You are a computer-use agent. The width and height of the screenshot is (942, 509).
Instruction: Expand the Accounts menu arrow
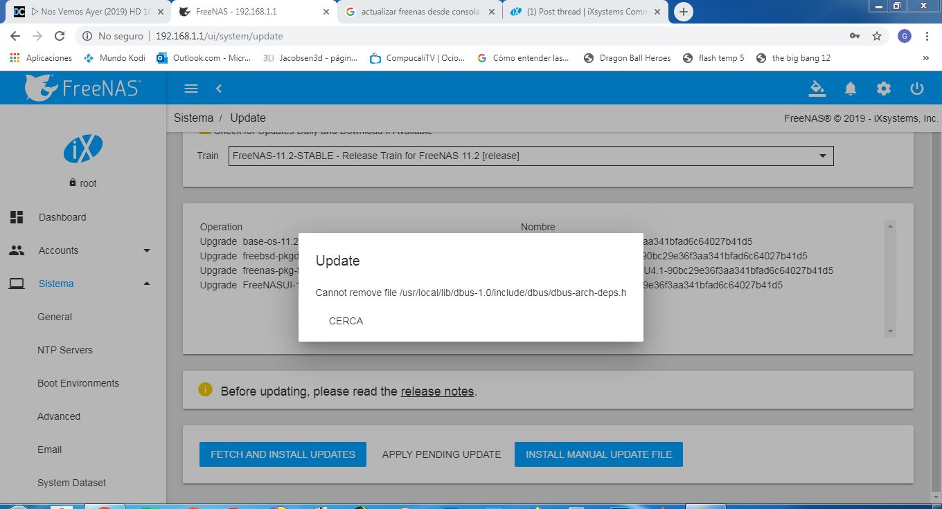[147, 250]
